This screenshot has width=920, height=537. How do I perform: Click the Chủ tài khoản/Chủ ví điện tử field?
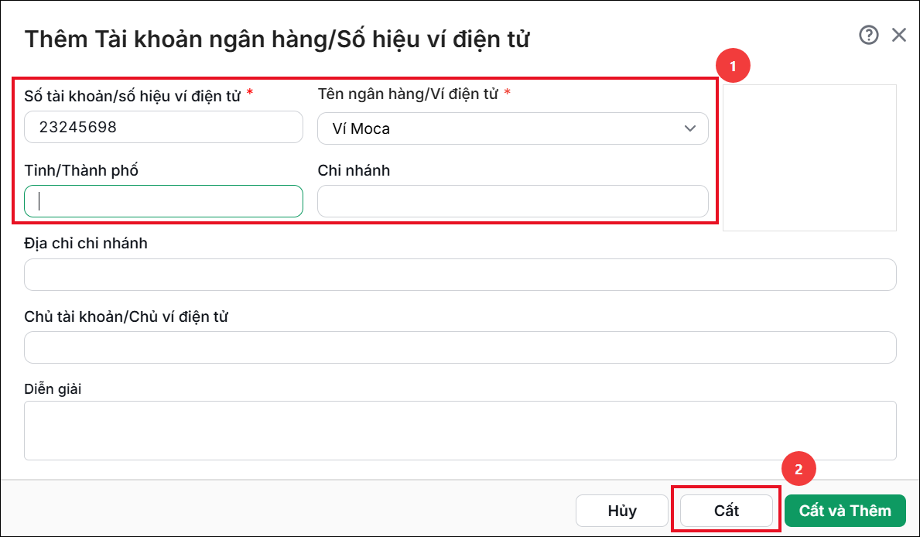(x=460, y=347)
